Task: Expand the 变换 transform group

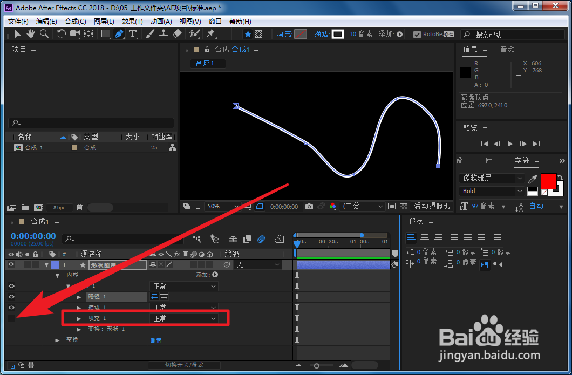Action: [x=57, y=340]
